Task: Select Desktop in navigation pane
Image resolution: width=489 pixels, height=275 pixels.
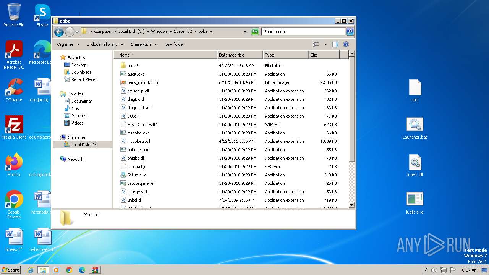Action: (x=79, y=65)
